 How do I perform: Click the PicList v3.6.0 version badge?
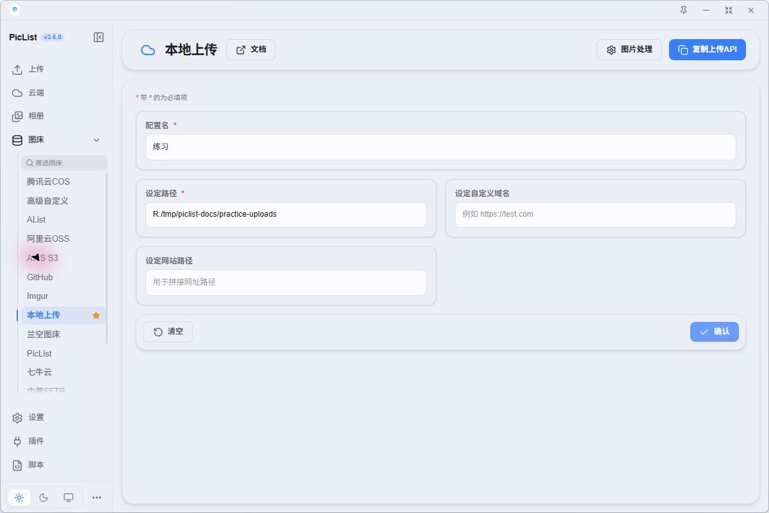(x=53, y=37)
